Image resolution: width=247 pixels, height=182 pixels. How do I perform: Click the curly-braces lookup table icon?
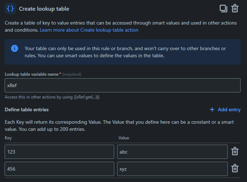point(10,8)
